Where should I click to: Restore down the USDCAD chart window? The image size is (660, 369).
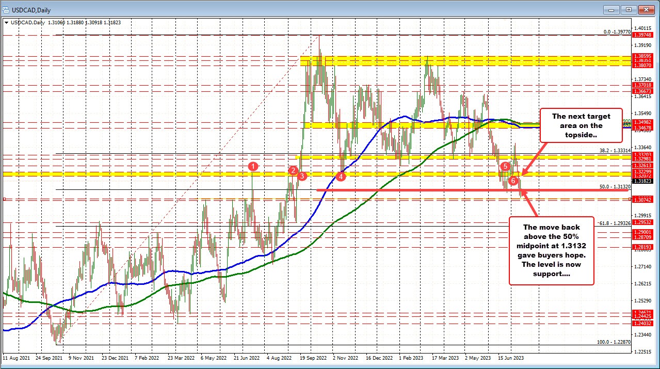coord(629,9)
